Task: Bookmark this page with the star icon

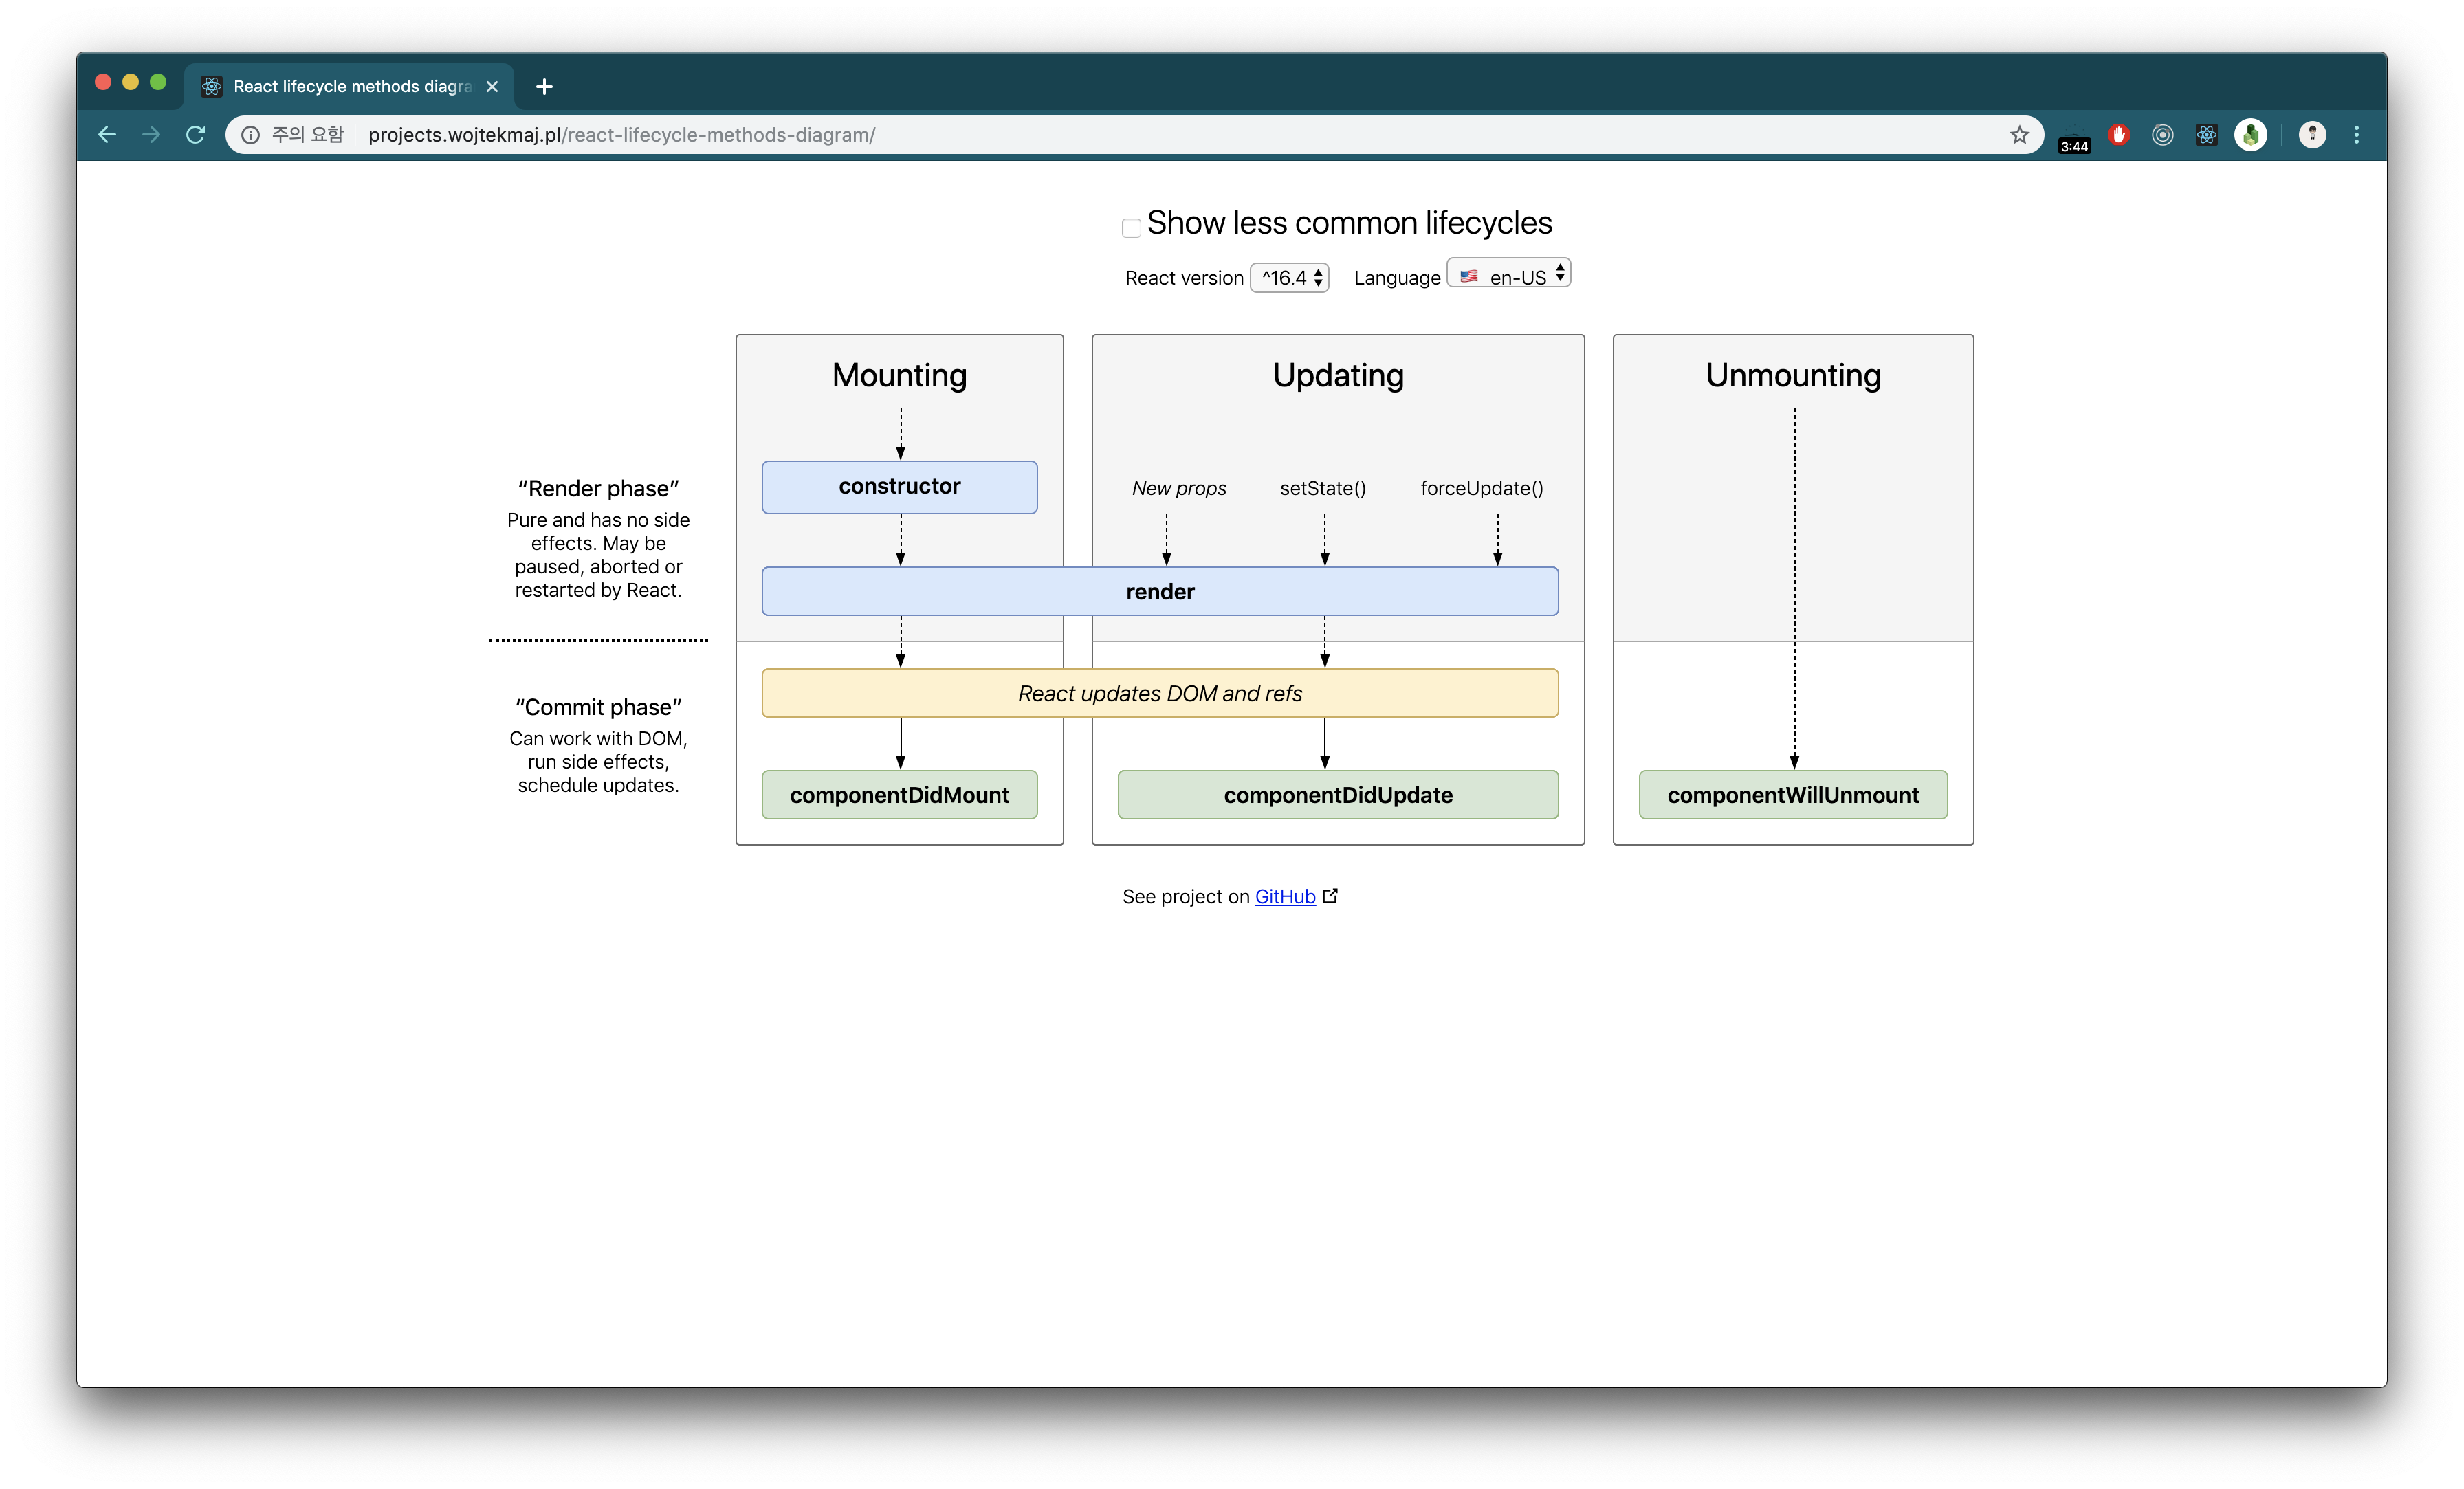Action: coord(2019,135)
